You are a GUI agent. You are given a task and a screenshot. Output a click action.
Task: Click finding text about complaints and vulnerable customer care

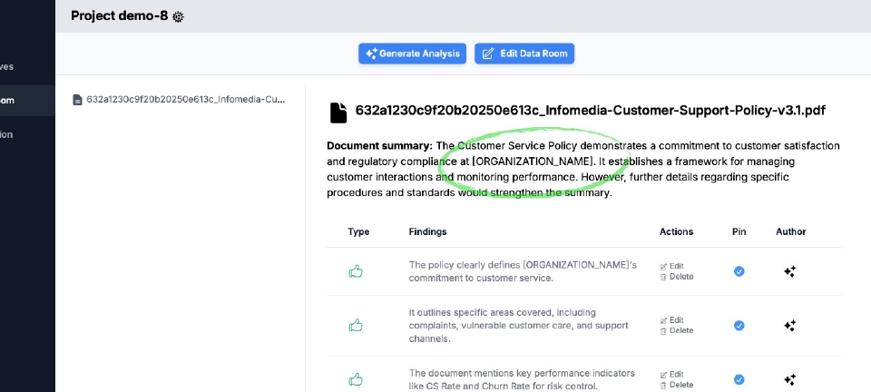(x=519, y=326)
